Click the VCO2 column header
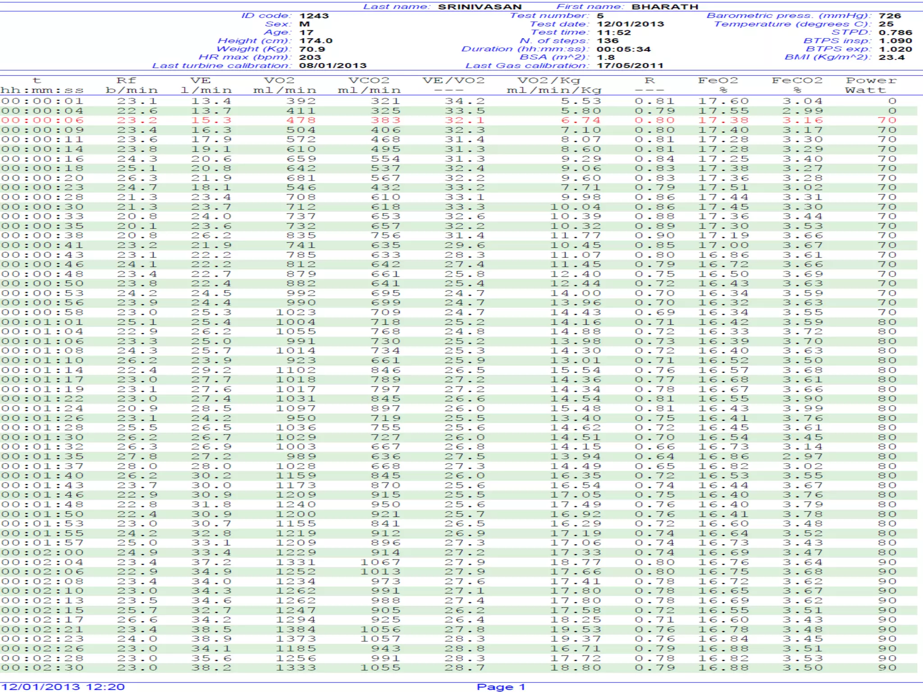Image resolution: width=923 pixels, height=692 pixels. (369, 85)
